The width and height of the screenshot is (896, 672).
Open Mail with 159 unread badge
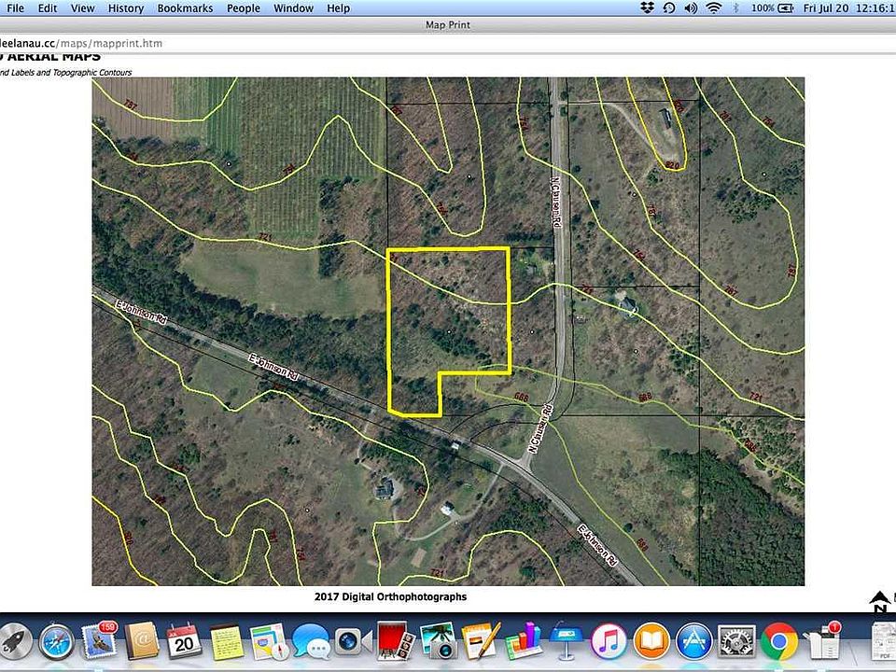(98, 640)
